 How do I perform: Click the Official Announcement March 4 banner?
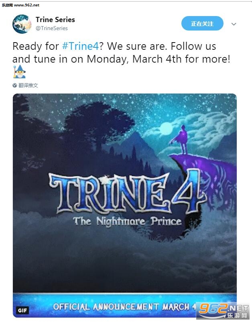[120, 307]
